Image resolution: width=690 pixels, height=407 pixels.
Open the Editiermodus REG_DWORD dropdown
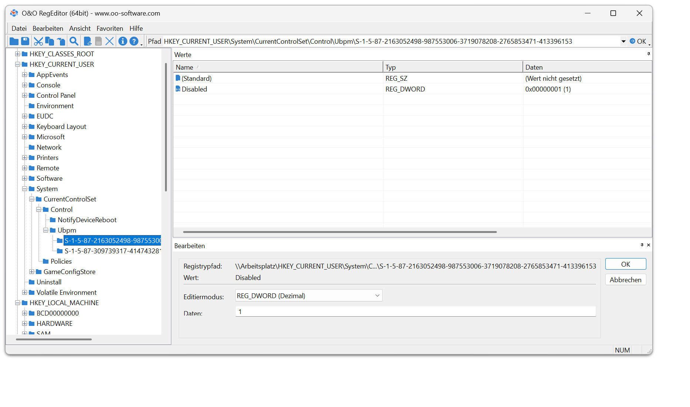coord(377,296)
